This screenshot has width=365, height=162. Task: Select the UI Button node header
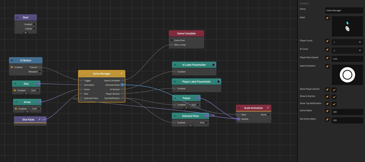click(x=26, y=60)
